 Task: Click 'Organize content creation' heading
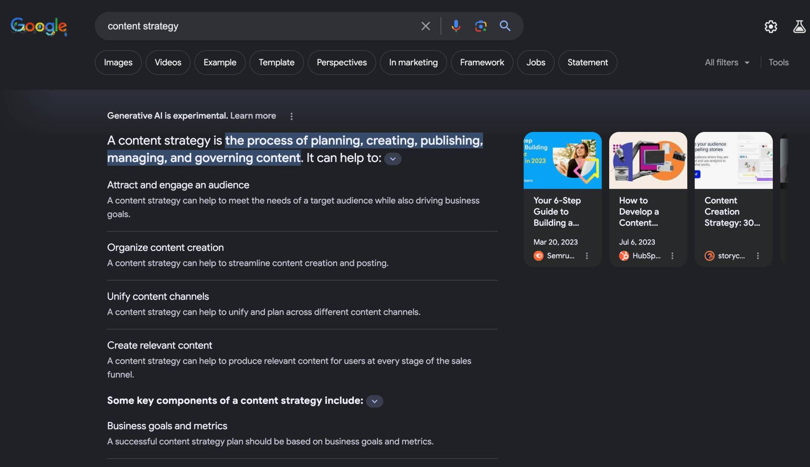pos(165,247)
